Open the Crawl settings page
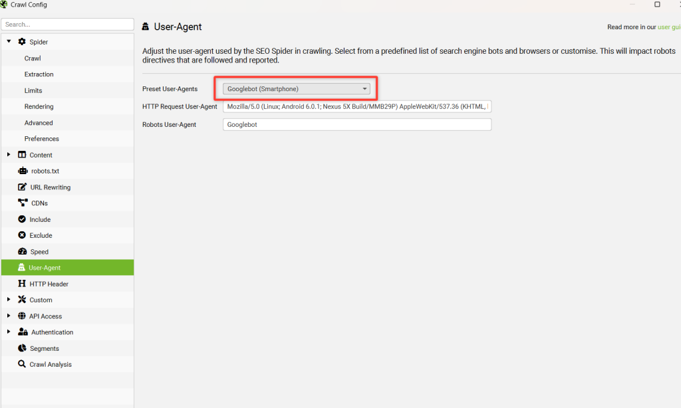 tap(33, 58)
